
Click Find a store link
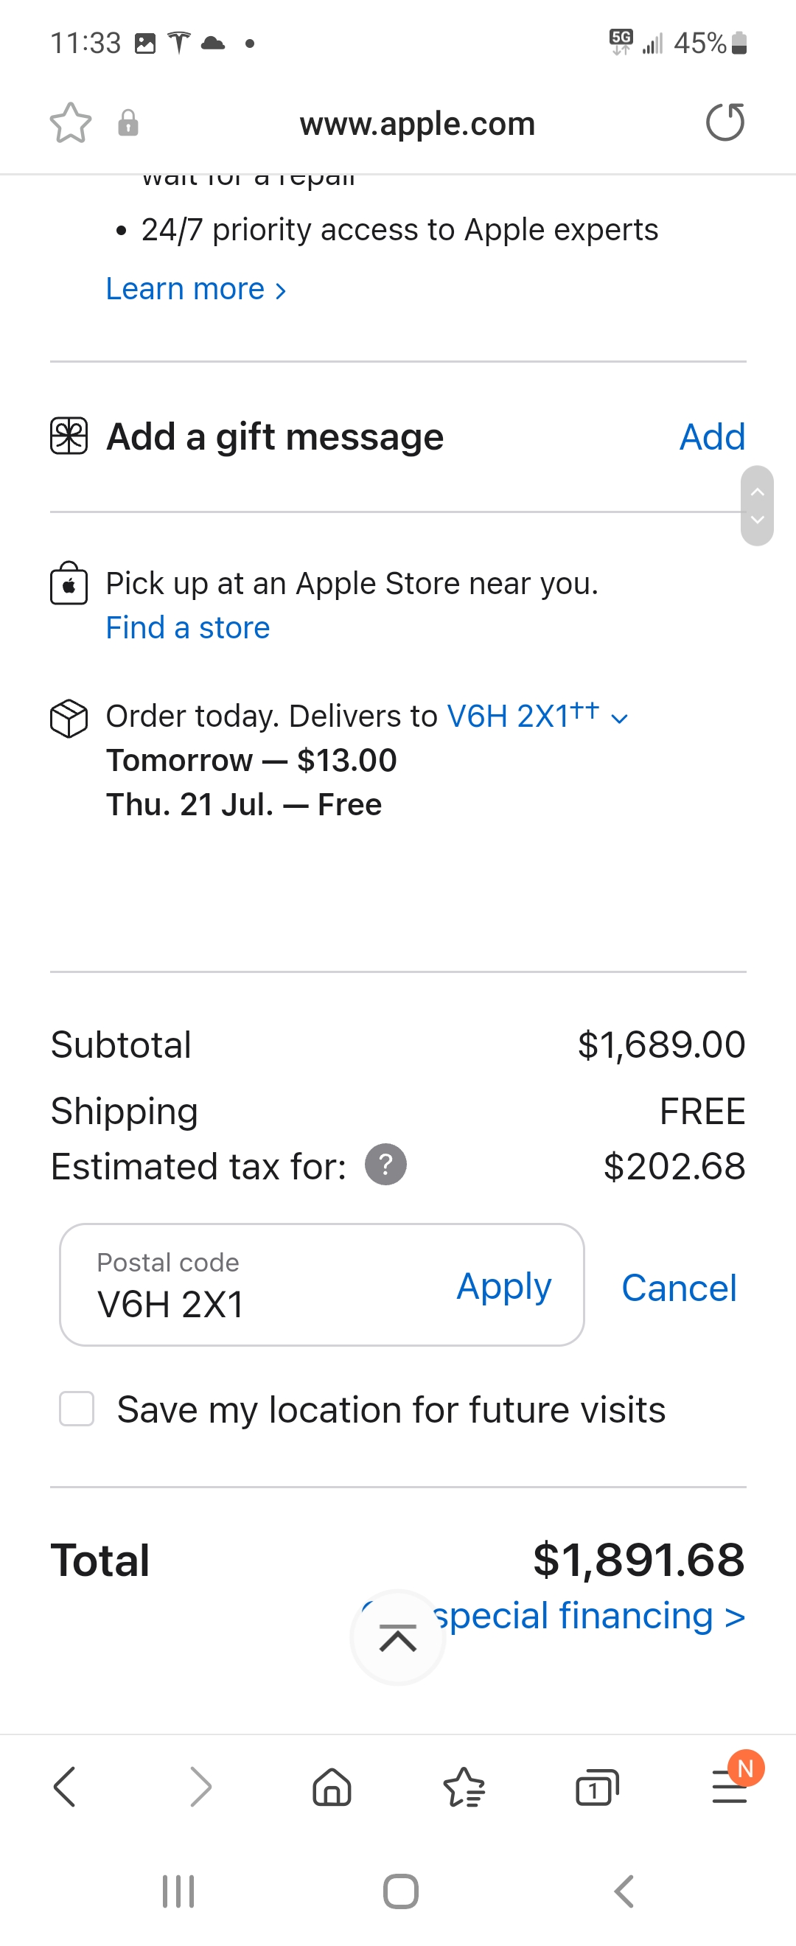click(188, 628)
